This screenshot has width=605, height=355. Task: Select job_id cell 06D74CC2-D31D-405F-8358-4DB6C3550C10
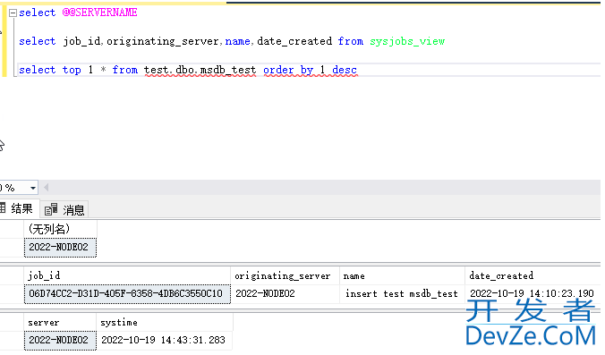coord(127,294)
